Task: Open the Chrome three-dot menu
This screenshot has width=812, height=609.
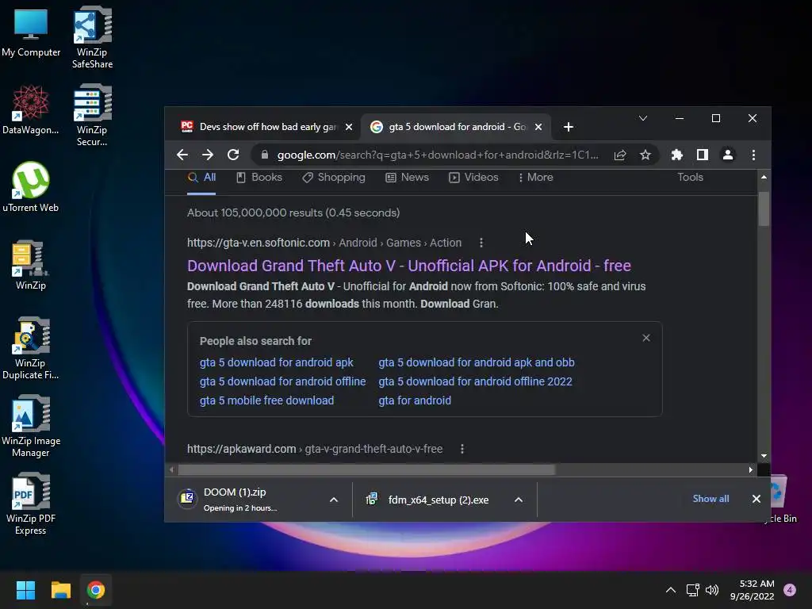Action: coord(753,155)
